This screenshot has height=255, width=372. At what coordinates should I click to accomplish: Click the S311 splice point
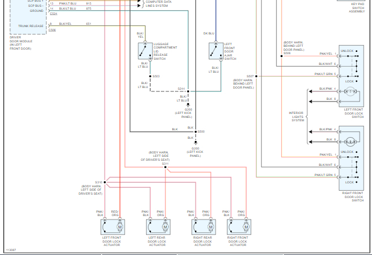165,167
